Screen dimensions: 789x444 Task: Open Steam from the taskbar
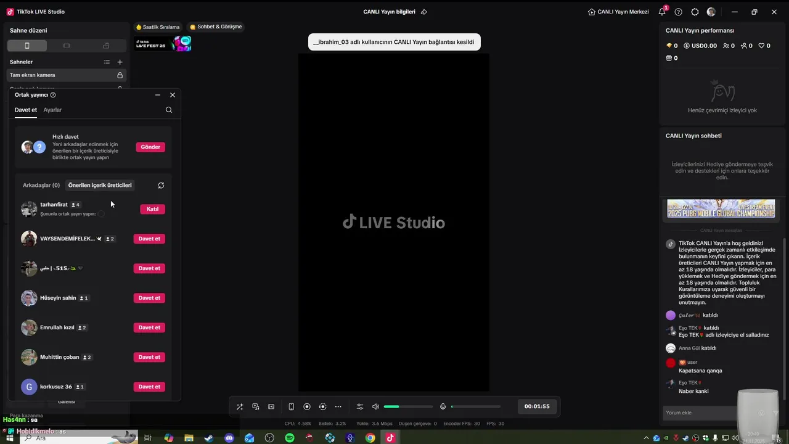click(209, 438)
